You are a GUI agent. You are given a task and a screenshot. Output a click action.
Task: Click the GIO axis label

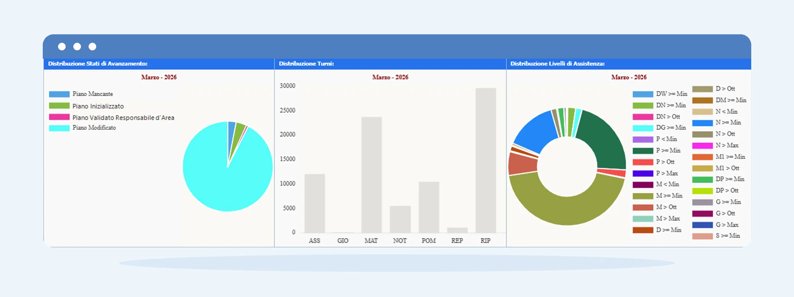click(343, 241)
